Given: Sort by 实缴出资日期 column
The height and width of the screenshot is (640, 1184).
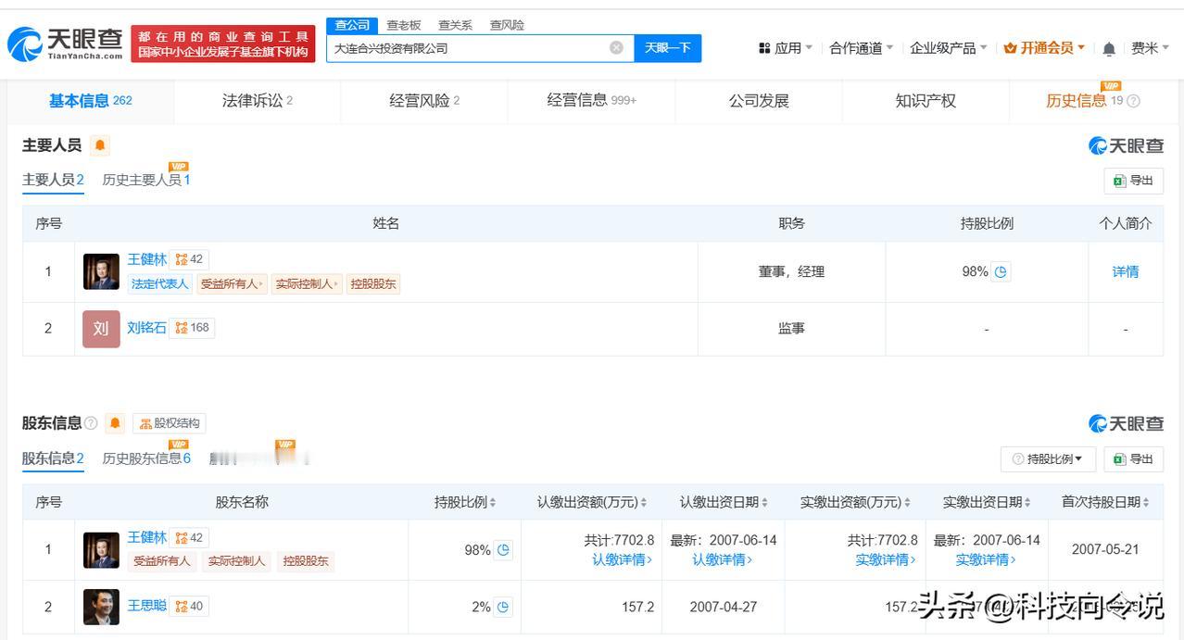Looking at the screenshot, I should pos(987,502).
